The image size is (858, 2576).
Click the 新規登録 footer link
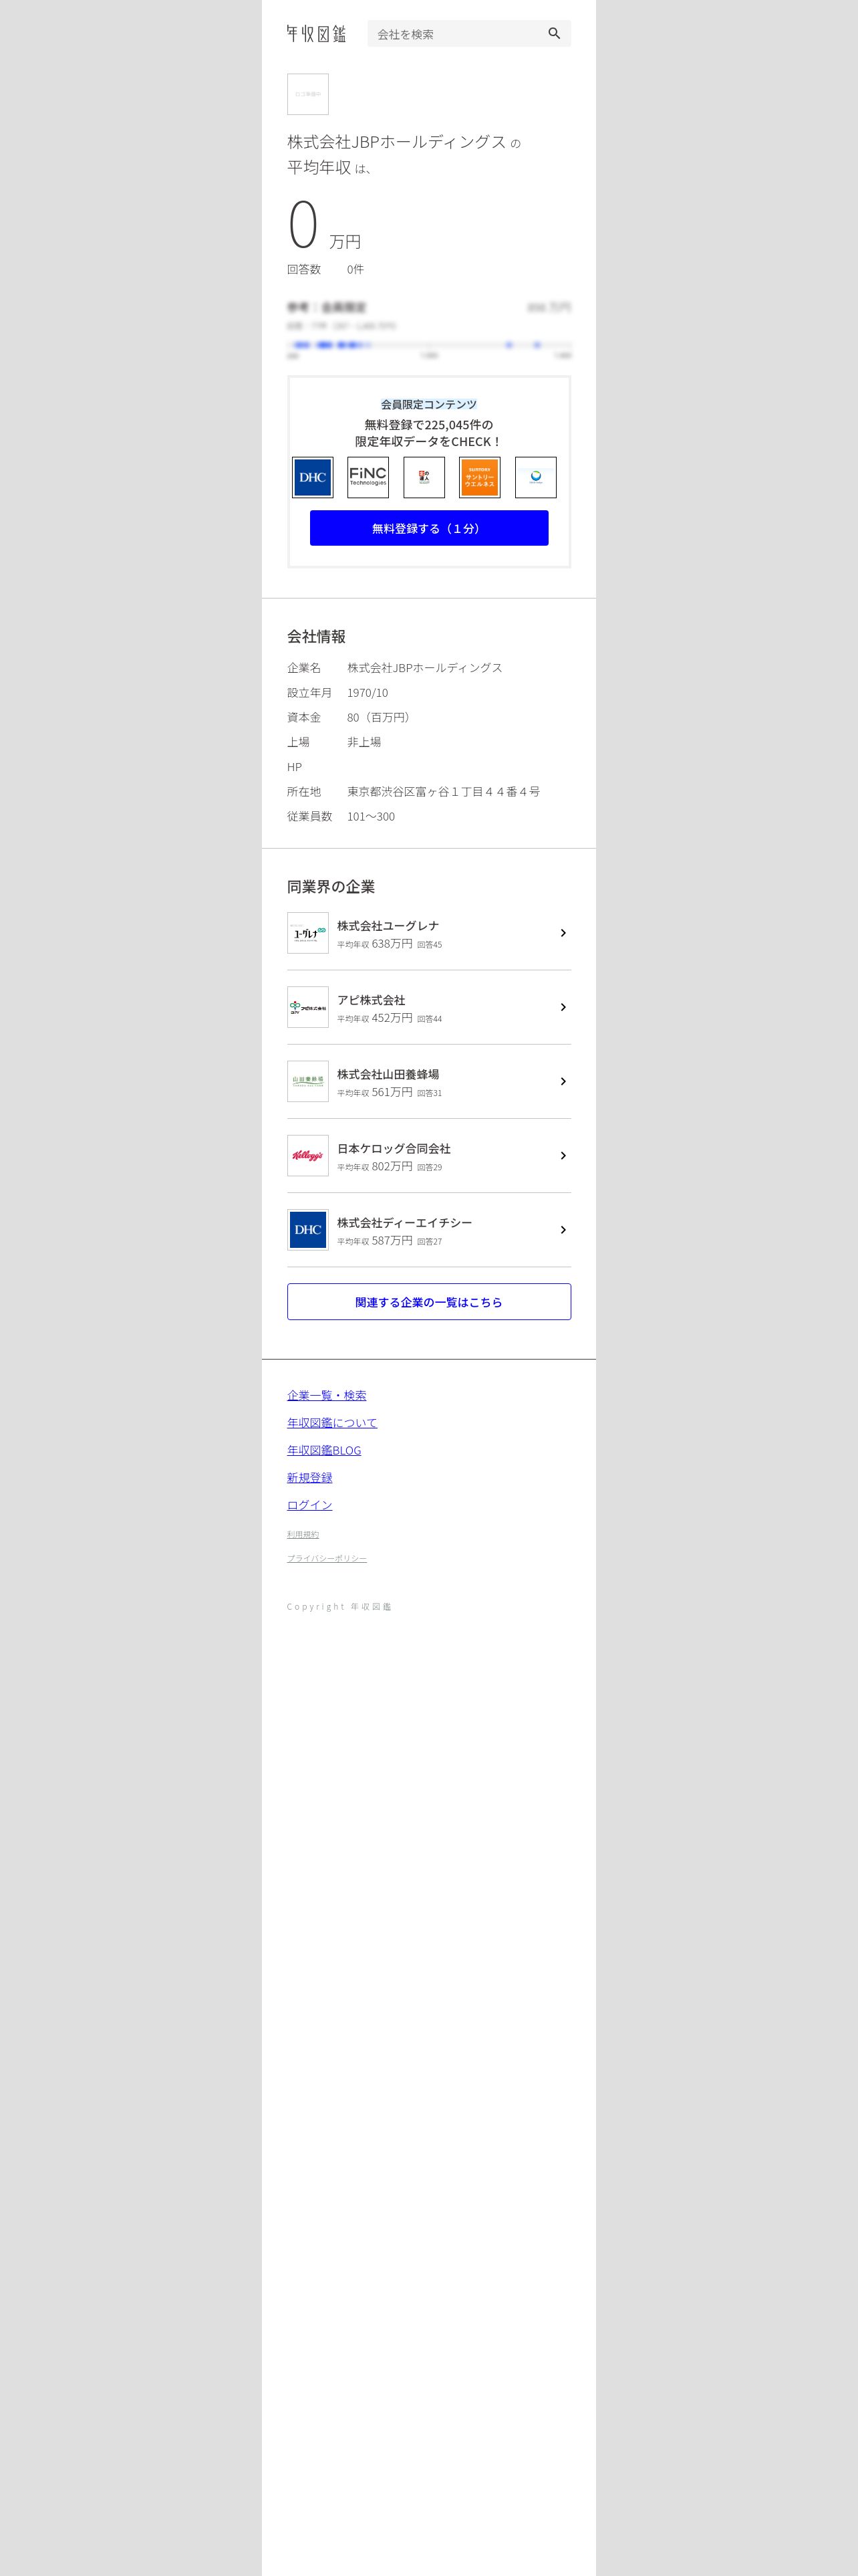tap(309, 1477)
